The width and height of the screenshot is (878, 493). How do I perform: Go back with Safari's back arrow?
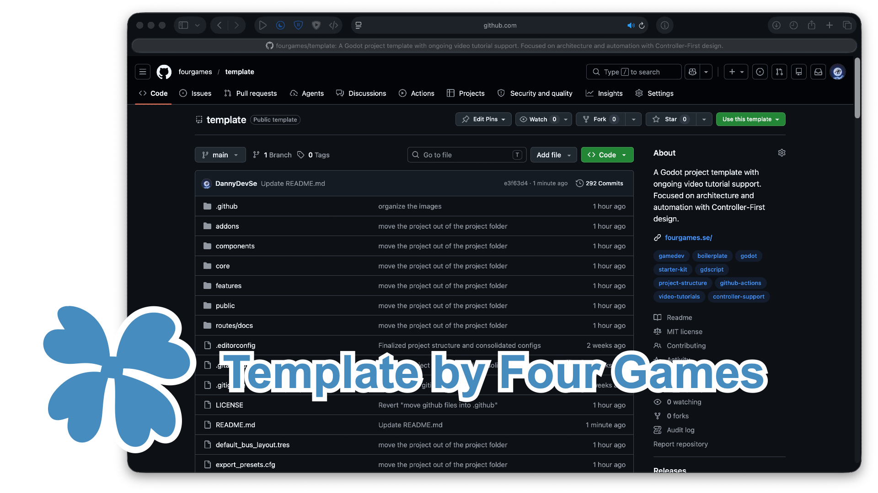point(219,26)
